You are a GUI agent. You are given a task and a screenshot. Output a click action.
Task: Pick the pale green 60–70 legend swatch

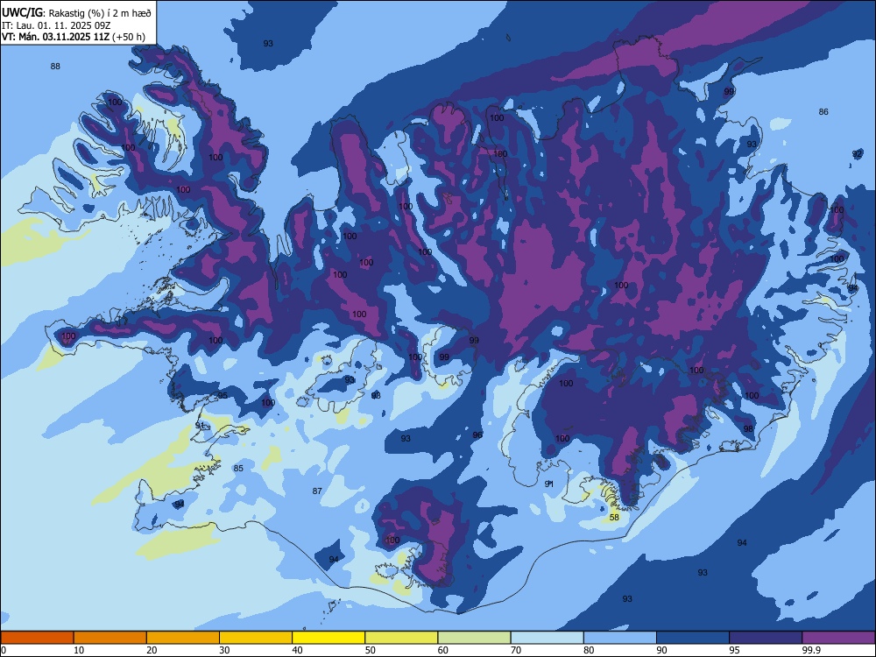coord(474,638)
